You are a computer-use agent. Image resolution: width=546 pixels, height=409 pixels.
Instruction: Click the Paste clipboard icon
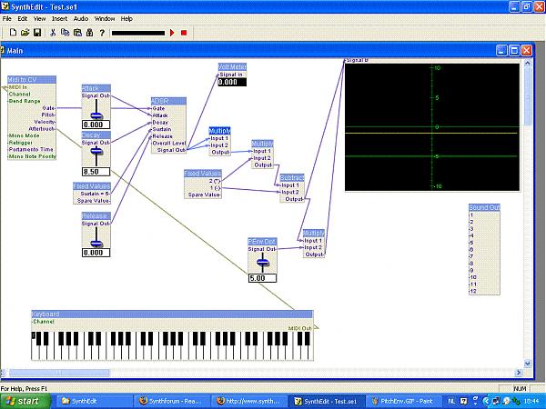click(77, 33)
